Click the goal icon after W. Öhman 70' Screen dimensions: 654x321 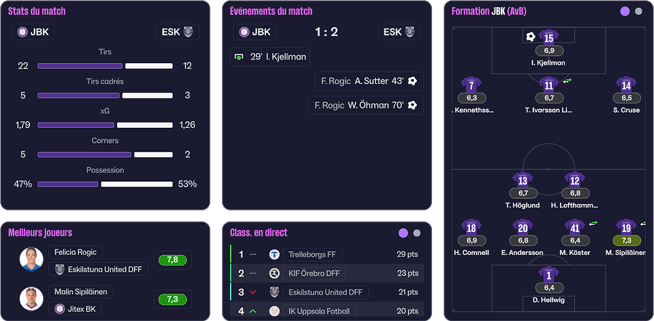click(x=412, y=106)
